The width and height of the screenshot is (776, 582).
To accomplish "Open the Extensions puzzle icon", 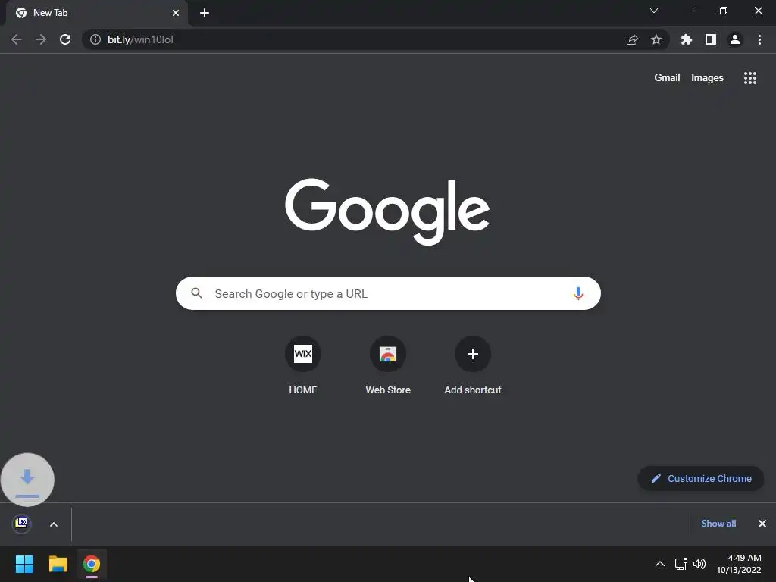I will pos(686,39).
